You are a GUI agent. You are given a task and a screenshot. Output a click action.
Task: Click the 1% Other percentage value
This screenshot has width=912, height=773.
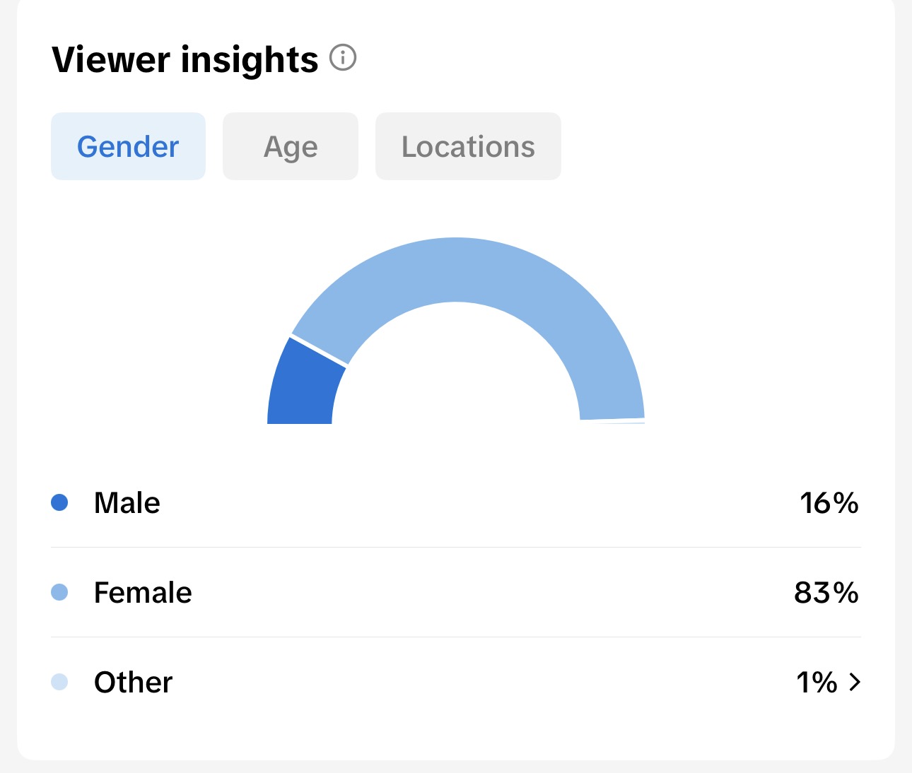817,683
